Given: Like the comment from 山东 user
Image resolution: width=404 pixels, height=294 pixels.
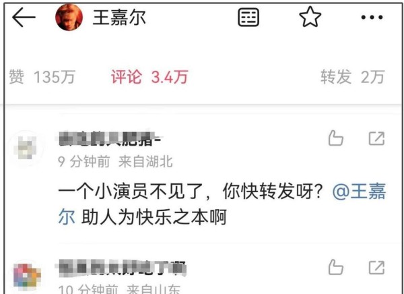Looking at the screenshot, I should coord(336,267).
